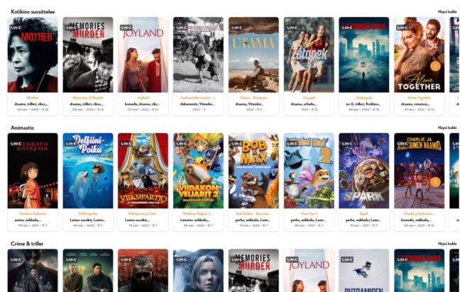Open Charlie ja kolmas naamio poster
This screenshot has height=292, width=460.
point(420,171)
